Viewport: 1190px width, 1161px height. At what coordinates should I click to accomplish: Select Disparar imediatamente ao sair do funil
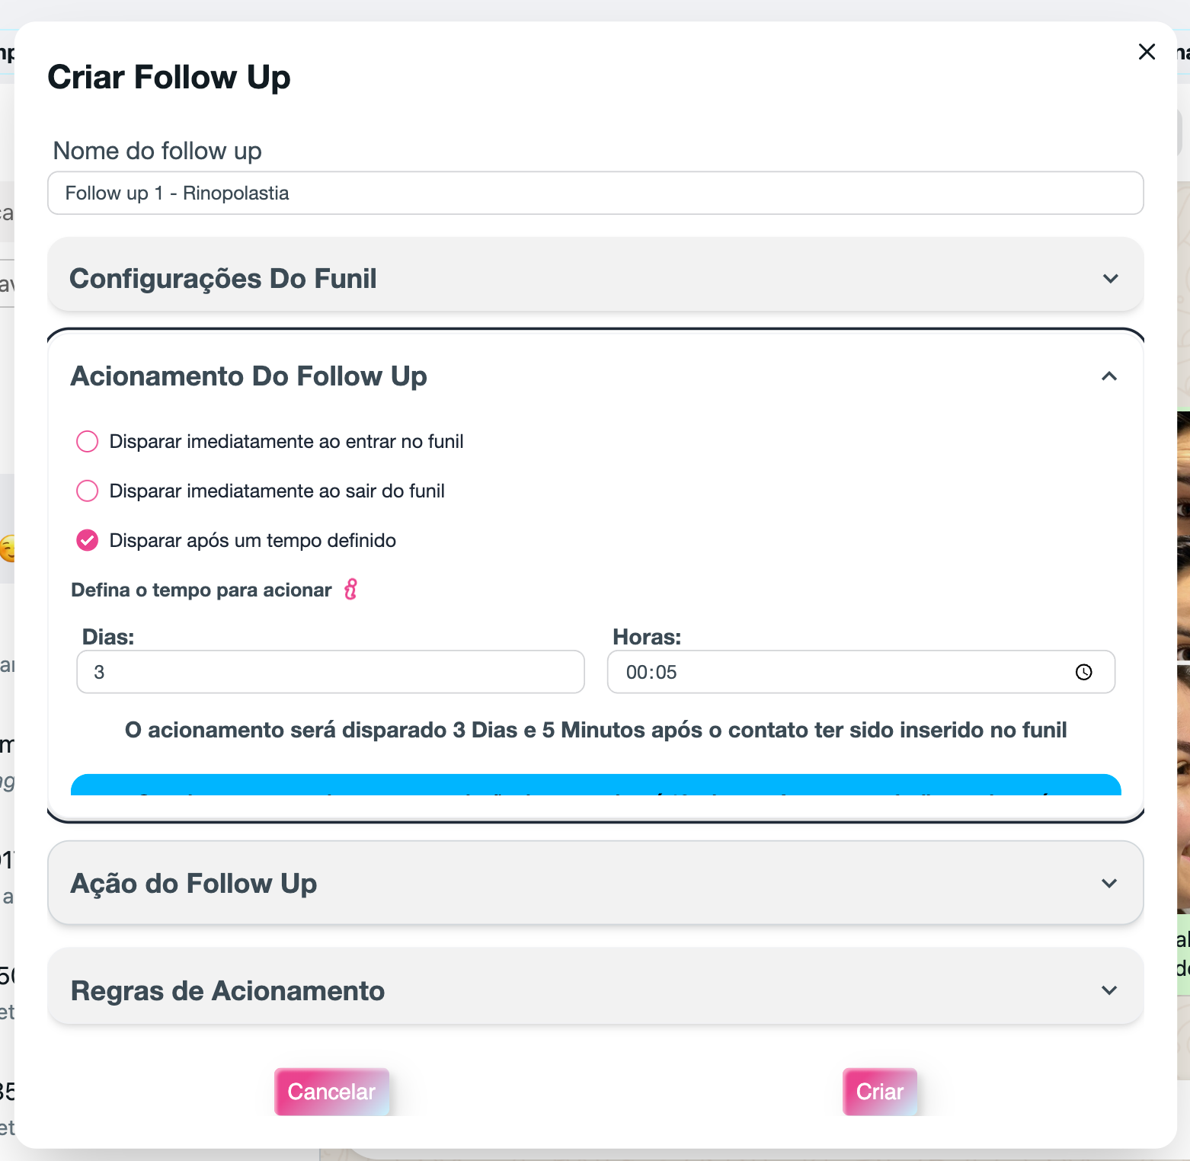coord(88,491)
